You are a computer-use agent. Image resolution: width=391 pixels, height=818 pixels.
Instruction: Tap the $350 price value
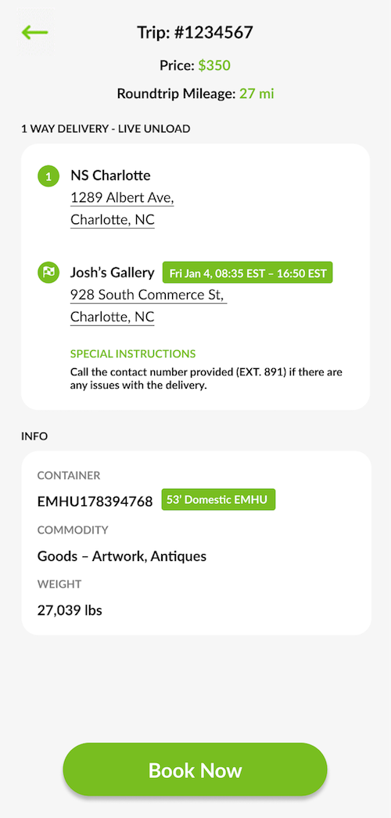click(214, 66)
